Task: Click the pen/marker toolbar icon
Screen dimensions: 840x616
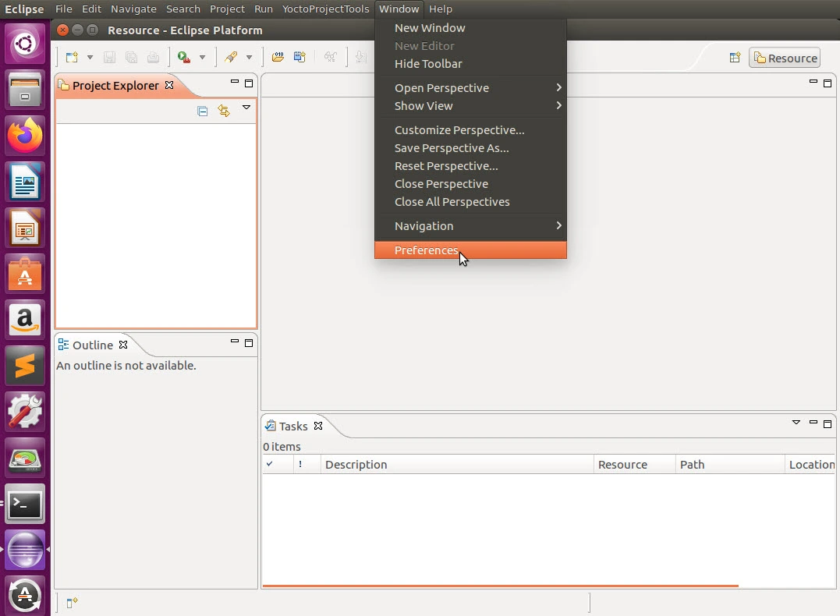Action: pyautogui.click(x=231, y=57)
